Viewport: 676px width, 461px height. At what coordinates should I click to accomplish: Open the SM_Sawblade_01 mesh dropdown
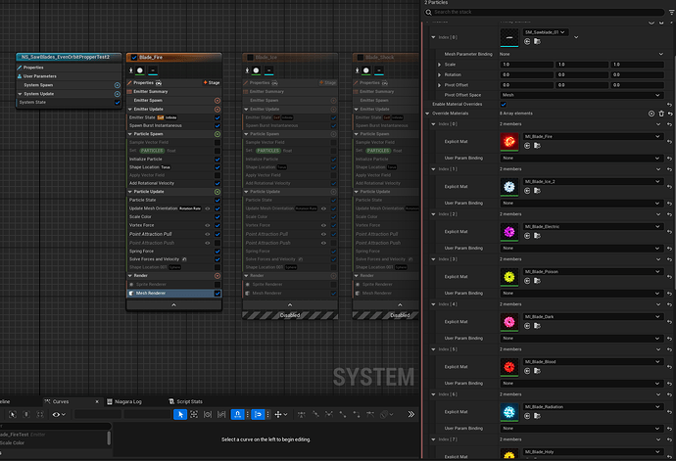click(546, 32)
